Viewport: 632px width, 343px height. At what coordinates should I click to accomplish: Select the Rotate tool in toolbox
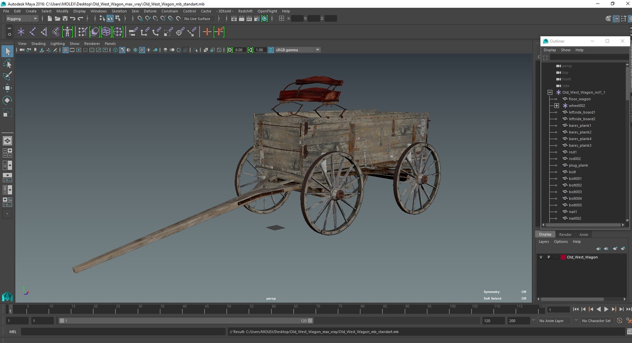[x=7, y=100]
